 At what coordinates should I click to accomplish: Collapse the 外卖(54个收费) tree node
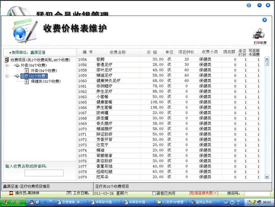pyautogui.click(x=7, y=66)
